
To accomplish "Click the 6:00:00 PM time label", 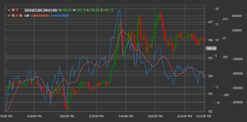I will (x=155, y=116).
